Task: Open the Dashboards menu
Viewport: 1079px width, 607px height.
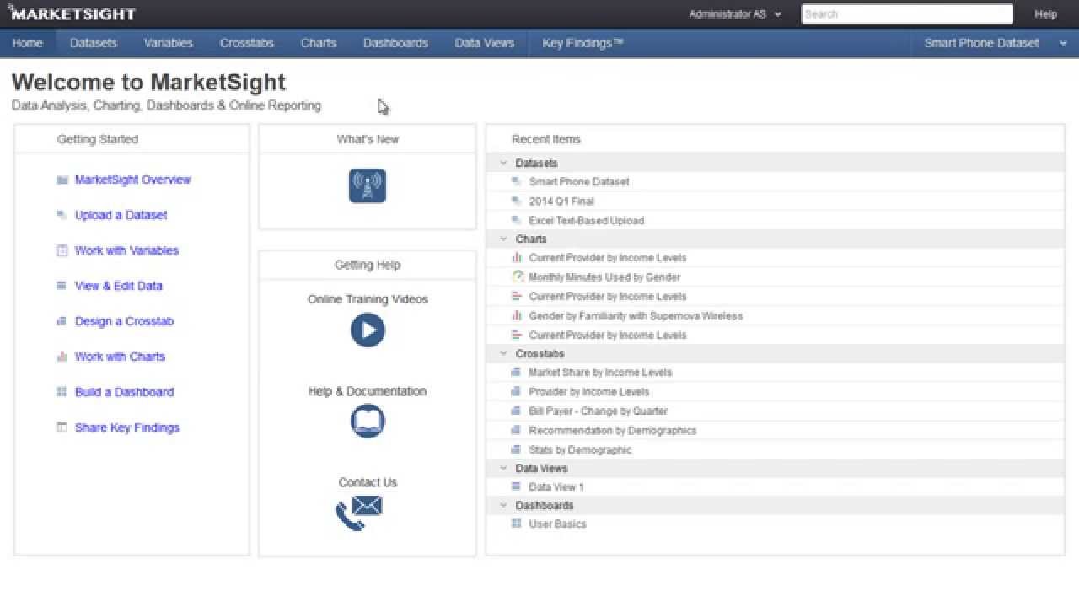Action: pyautogui.click(x=396, y=43)
